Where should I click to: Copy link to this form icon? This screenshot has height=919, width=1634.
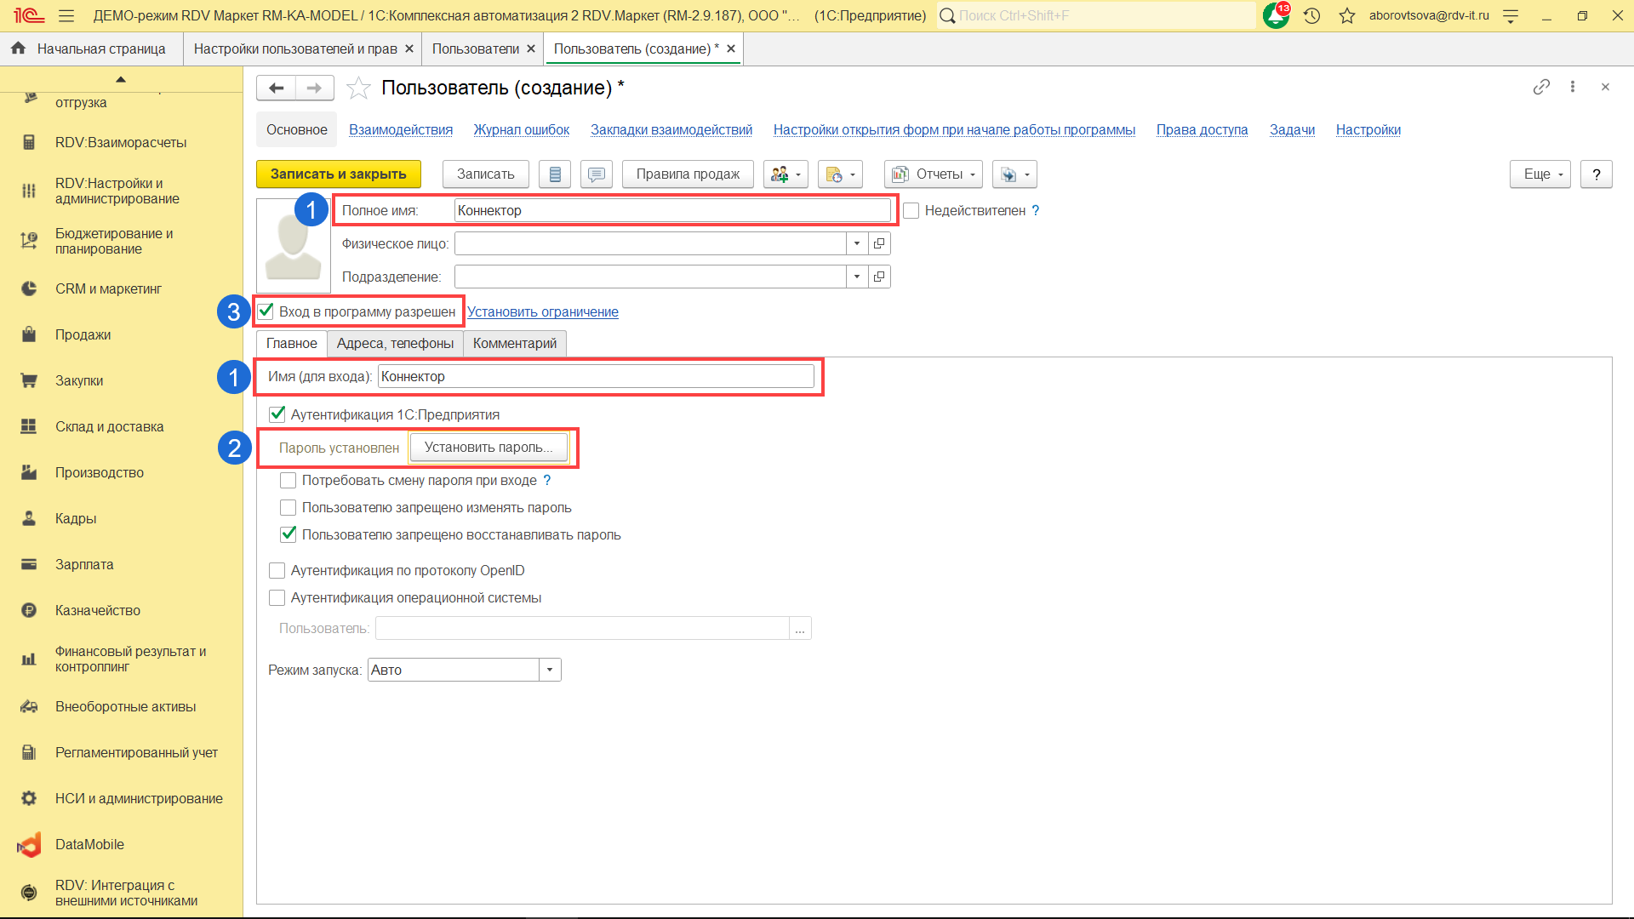tap(1541, 87)
